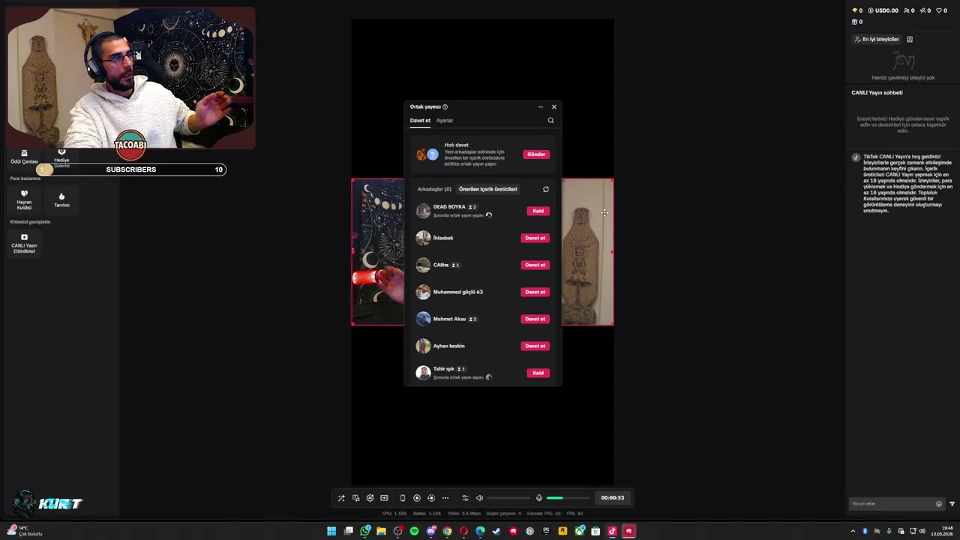
Task: Open the AI assistant icon in toolbar
Action: coord(370,498)
